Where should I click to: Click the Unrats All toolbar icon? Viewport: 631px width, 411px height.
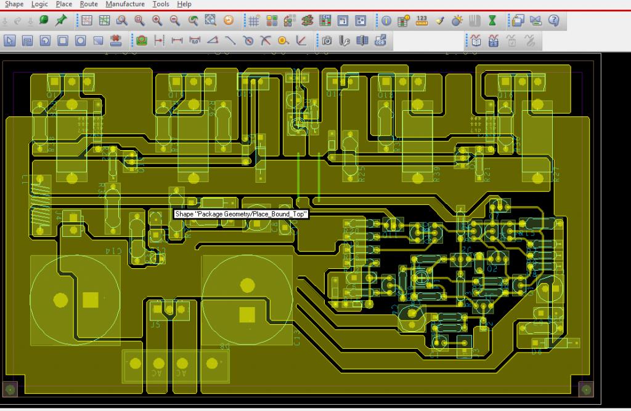pyautogui.click(x=86, y=20)
